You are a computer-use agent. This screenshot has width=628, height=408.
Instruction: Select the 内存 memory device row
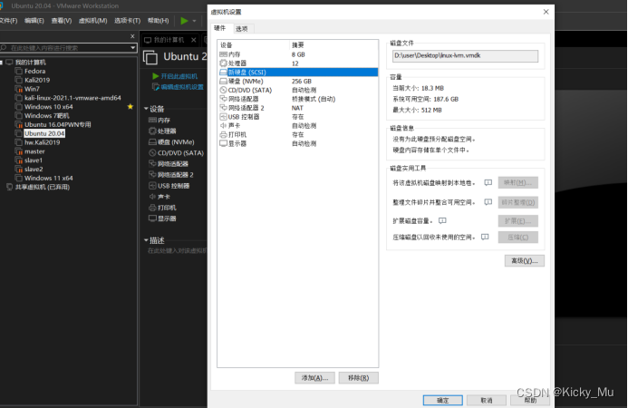(x=297, y=54)
